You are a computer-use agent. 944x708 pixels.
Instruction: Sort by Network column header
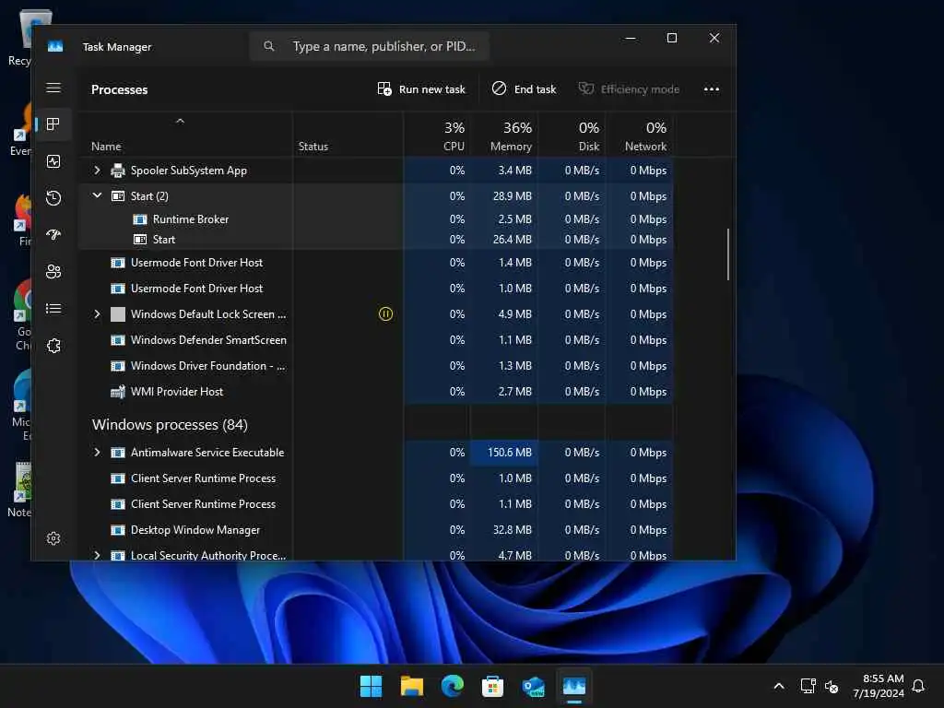point(639,136)
